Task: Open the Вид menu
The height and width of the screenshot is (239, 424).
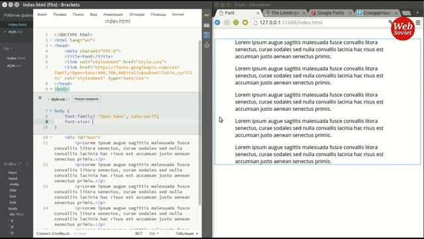Action: click(93, 15)
